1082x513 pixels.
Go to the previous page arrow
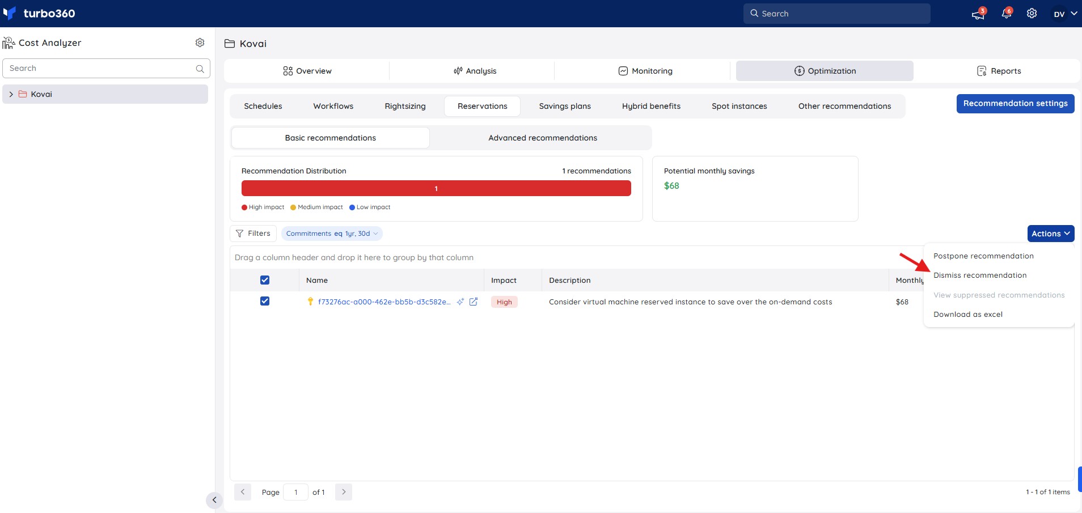pyautogui.click(x=243, y=492)
